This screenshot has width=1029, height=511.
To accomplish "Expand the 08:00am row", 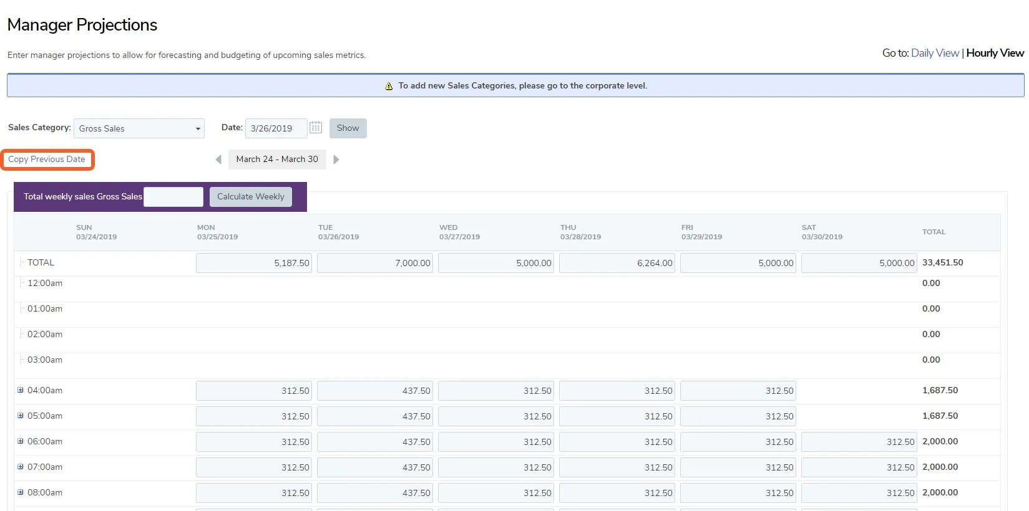I will pos(21,492).
